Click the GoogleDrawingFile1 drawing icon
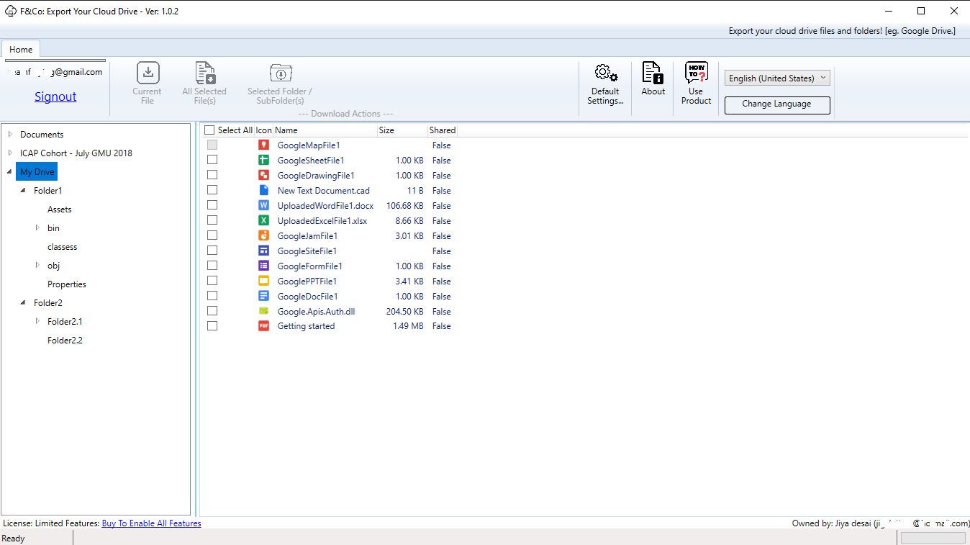 [263, 176]
